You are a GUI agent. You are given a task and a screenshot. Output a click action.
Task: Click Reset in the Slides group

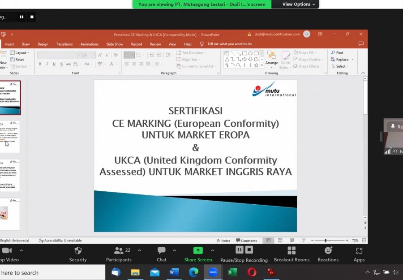[17, 60]
